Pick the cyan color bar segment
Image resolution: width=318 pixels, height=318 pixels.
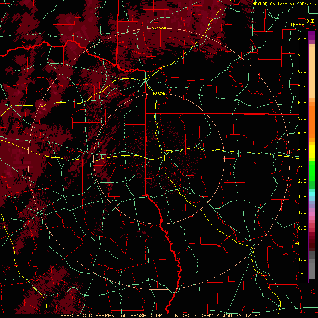tap(312, 194)
